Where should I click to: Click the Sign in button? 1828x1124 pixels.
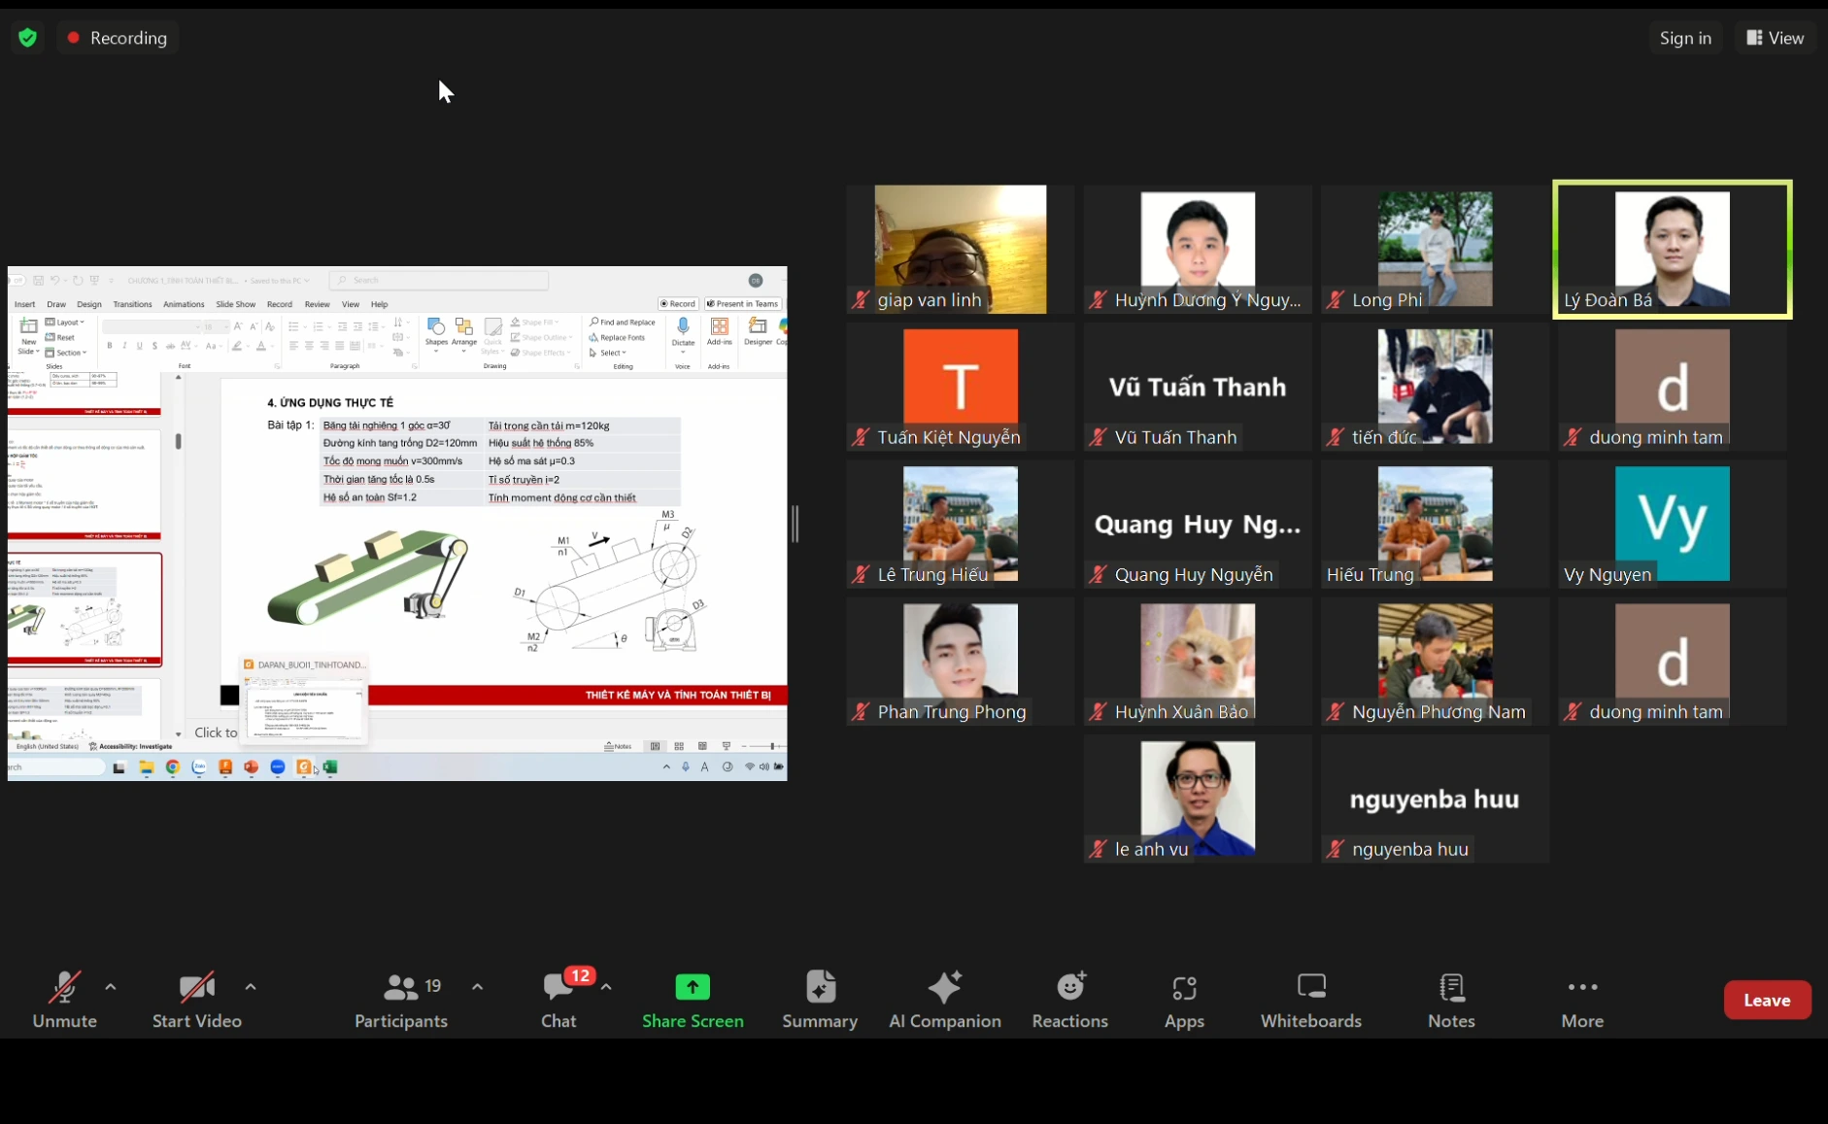1685,38
